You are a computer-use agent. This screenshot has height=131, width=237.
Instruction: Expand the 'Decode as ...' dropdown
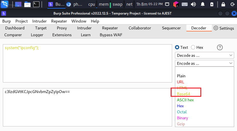204,55
